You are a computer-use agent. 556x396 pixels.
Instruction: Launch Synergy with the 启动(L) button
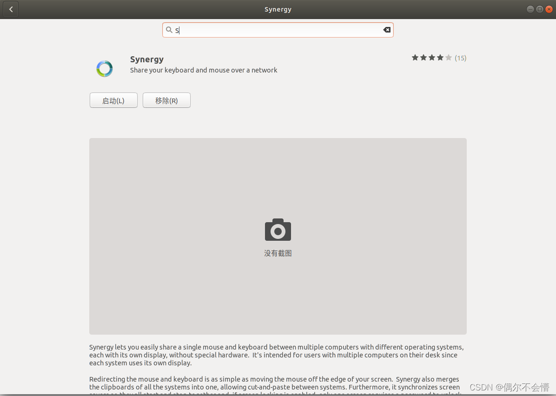[113, 100]
